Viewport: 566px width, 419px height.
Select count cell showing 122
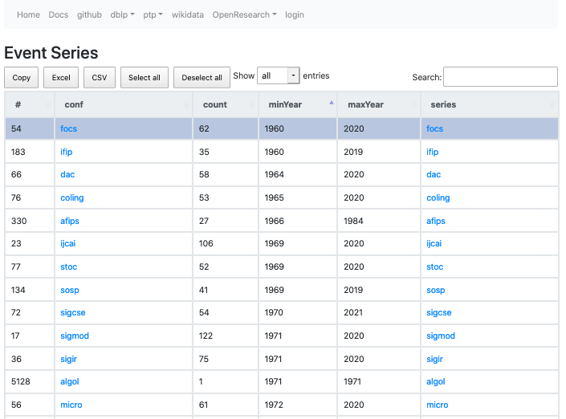click(x=226, y=336)
